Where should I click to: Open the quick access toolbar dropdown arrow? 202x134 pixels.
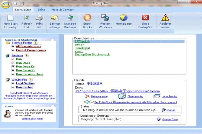[23, 4]
